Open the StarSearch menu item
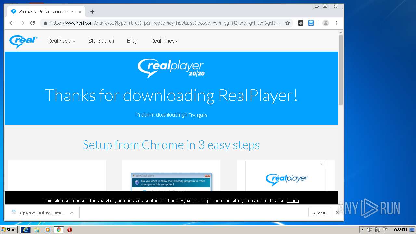 coord(101,41)
